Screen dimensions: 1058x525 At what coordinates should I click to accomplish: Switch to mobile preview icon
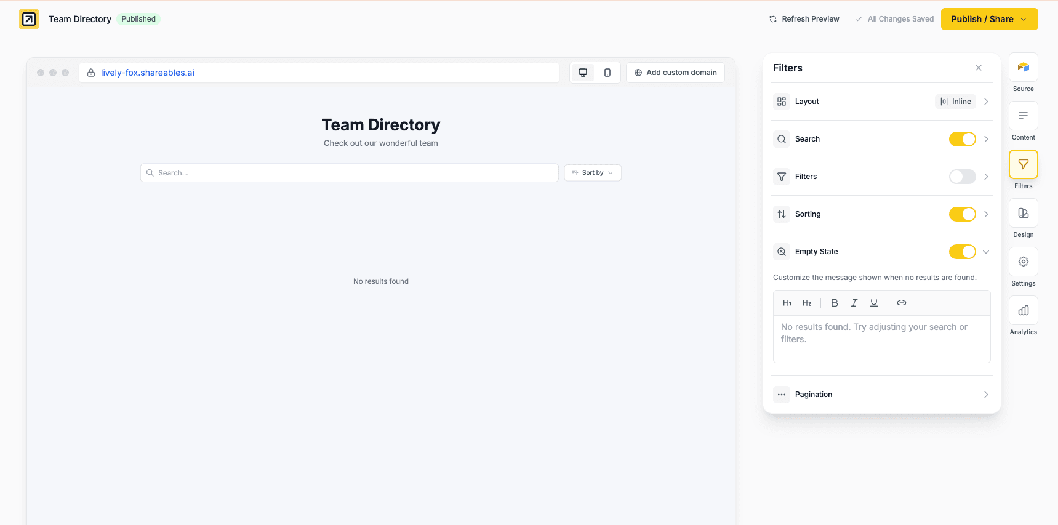click(607, 73)
